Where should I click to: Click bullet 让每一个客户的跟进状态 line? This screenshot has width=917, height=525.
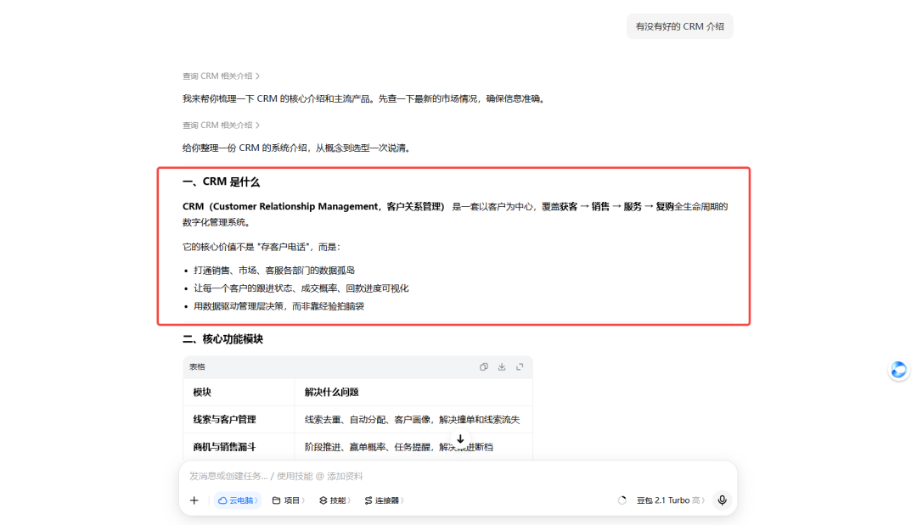click(x=301, y=288)
